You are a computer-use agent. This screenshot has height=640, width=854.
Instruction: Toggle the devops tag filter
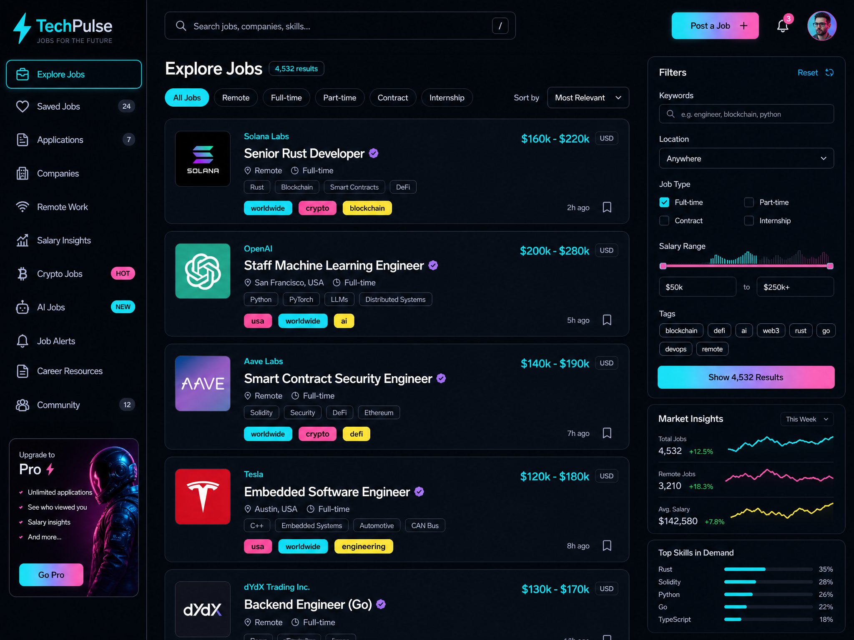[x=676, y=349]
